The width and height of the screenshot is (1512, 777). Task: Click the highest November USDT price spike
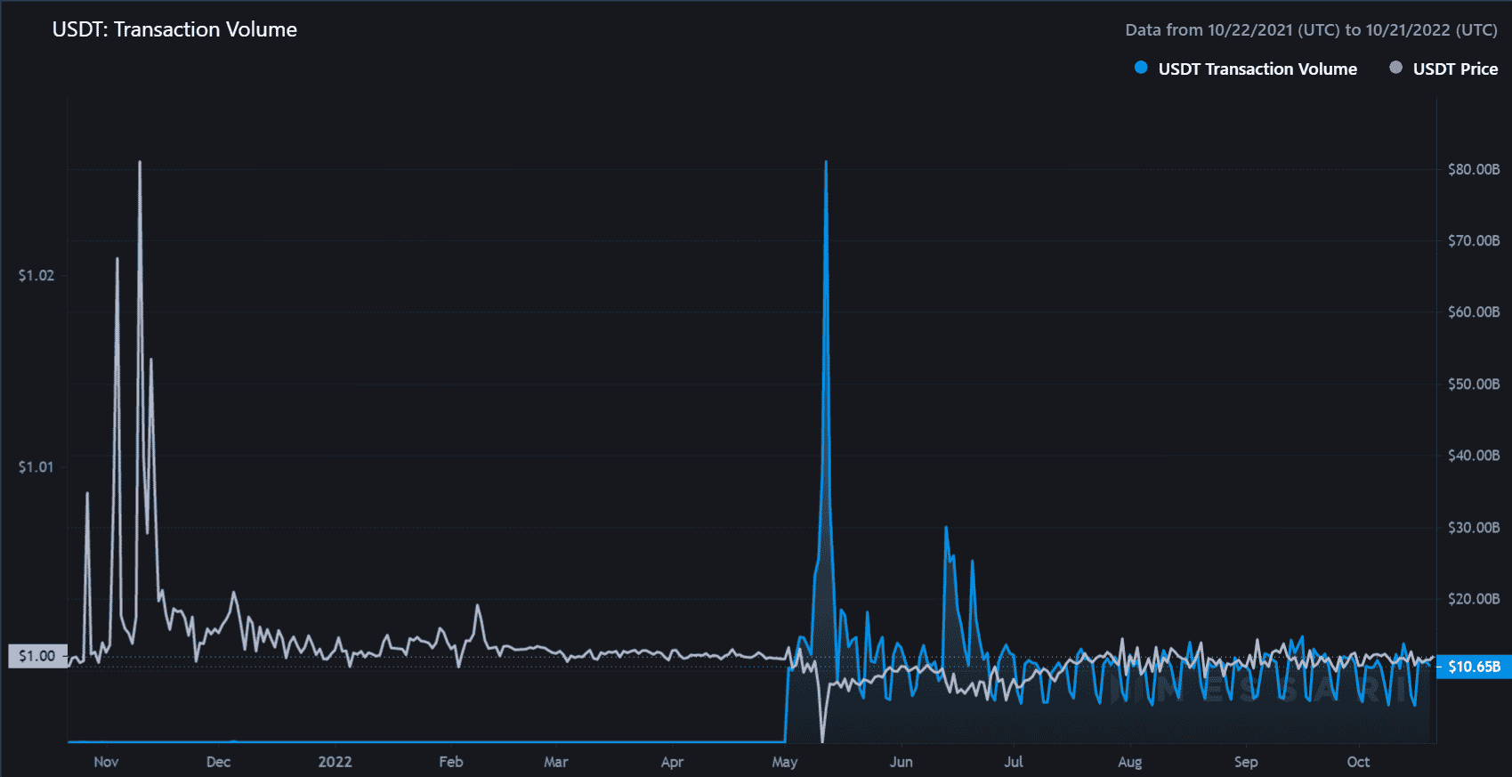(140, 163)
